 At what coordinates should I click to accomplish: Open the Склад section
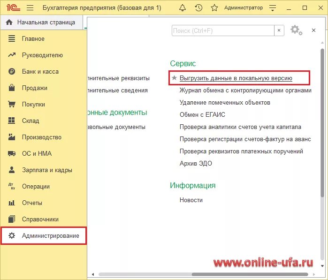(x=31, y=121)
